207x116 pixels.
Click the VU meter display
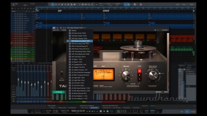pyautogui.click(x=103, y=74)
